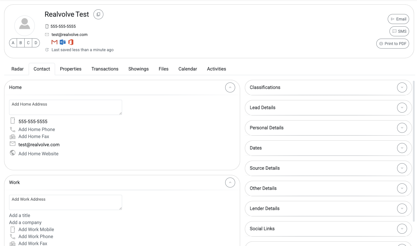The image size is (417, 246).
Task: Click the Home Website globe icon
Action: point(13,153)
